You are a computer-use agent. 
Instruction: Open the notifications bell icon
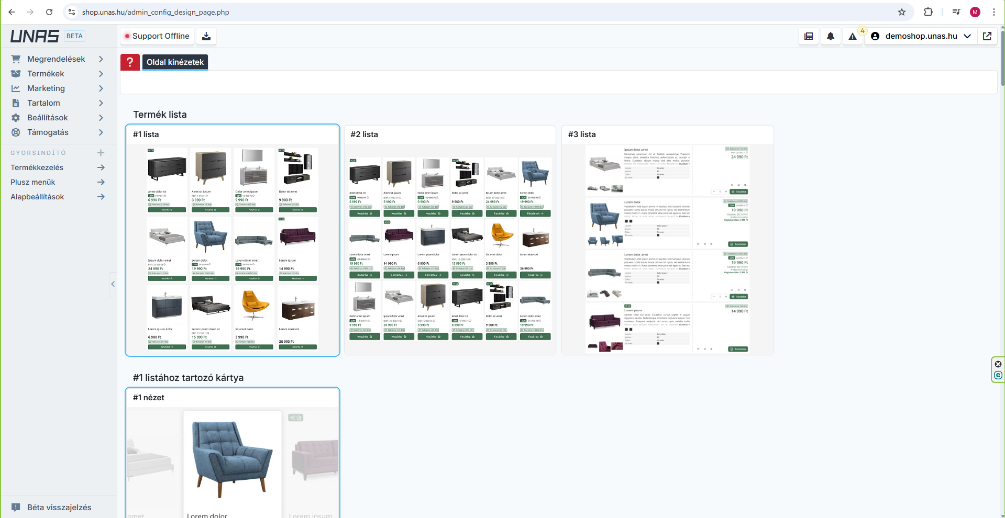point(831,36)
